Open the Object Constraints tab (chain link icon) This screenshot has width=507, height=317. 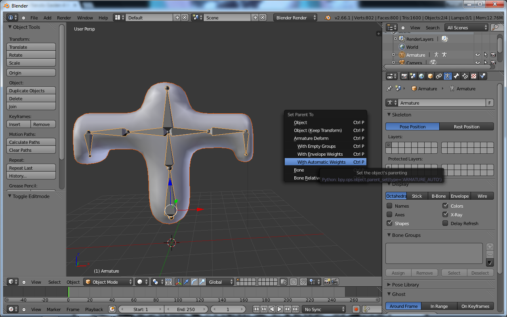439,76
